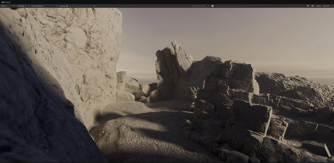Open the three-dot panel options menu
The image size is (334, 163).
[332, 2]
